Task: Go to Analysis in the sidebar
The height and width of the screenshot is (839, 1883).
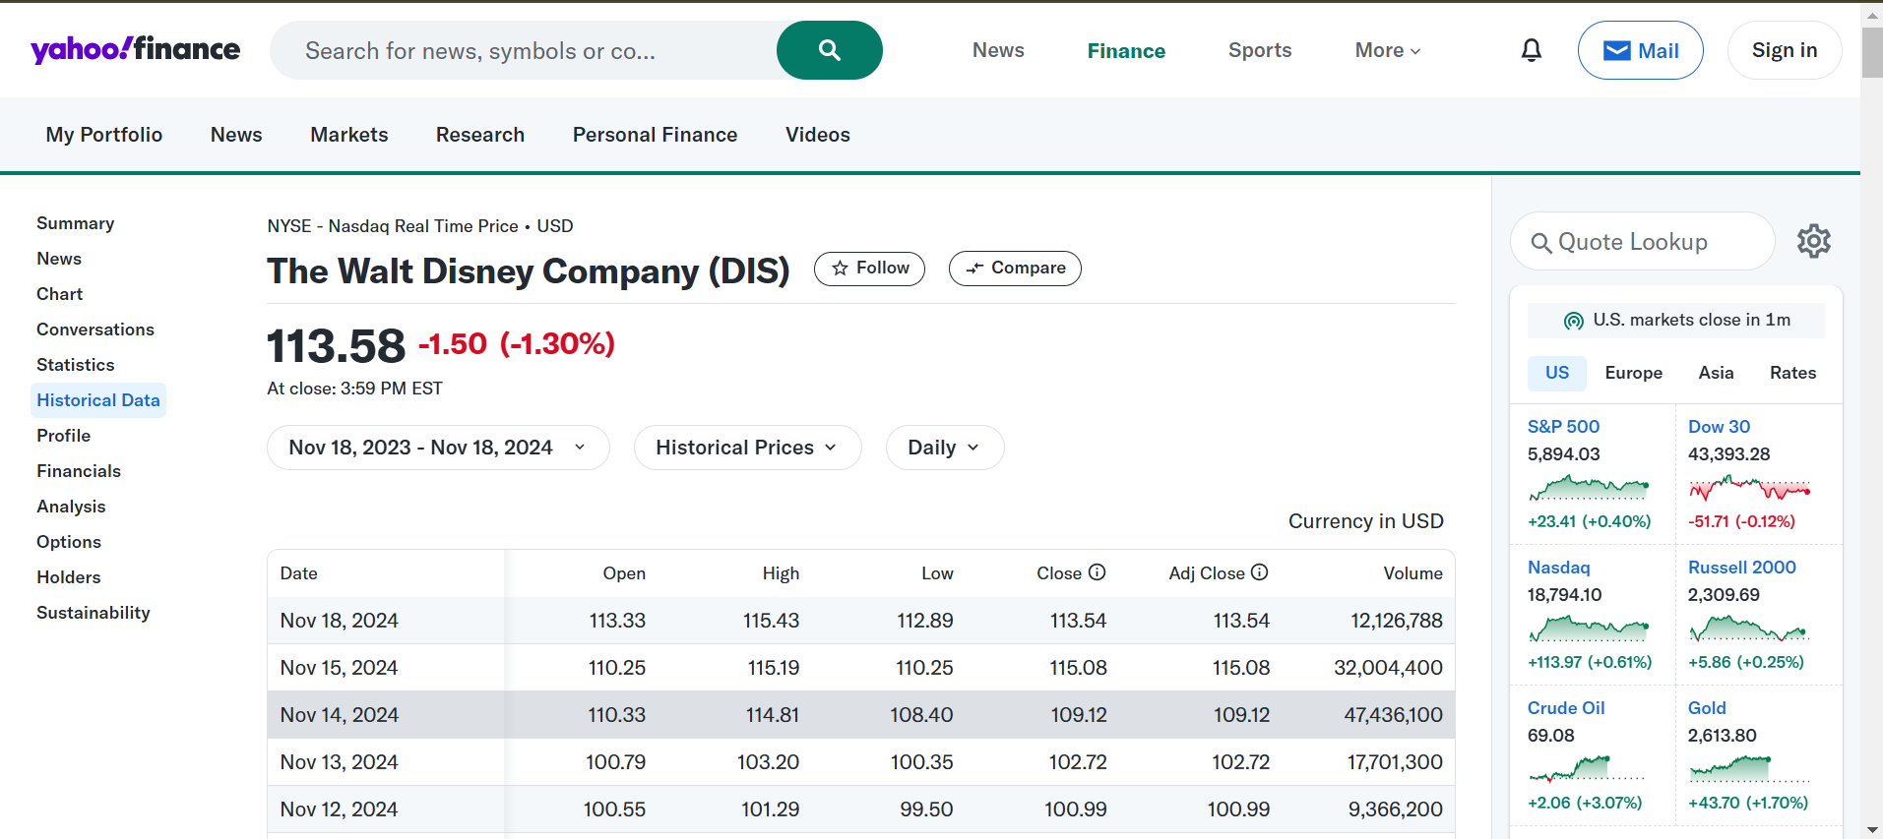Action: (71, 507)
